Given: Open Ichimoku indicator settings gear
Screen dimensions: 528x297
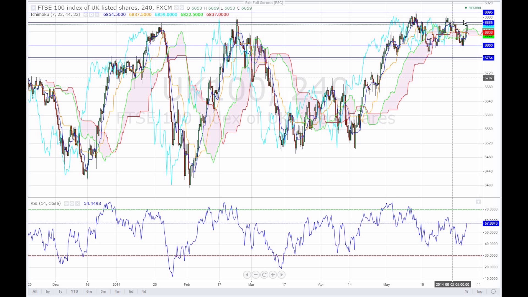Looking at the screenshot, I should pos(91,15).
